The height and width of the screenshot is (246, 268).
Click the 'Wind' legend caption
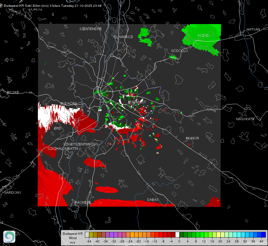[x=73, y=238]
